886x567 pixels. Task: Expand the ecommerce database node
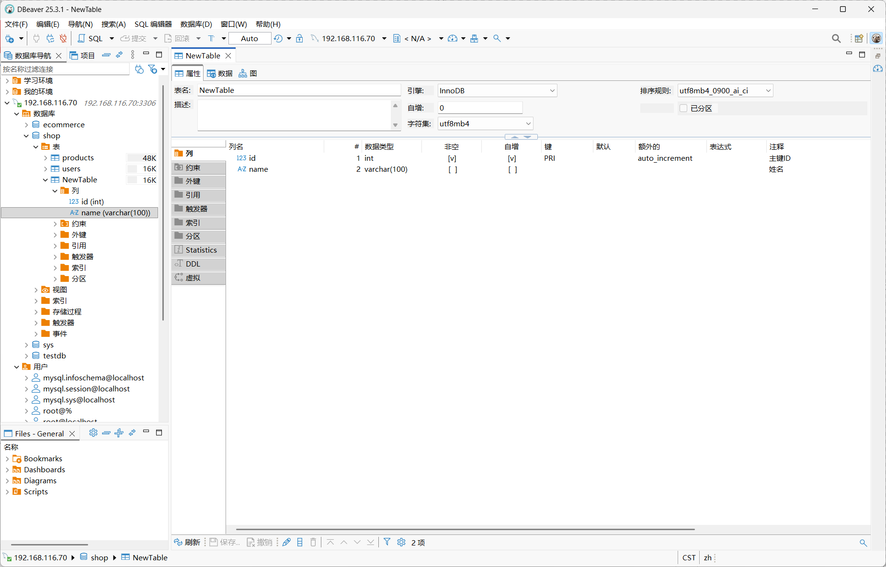pos(26,125)
